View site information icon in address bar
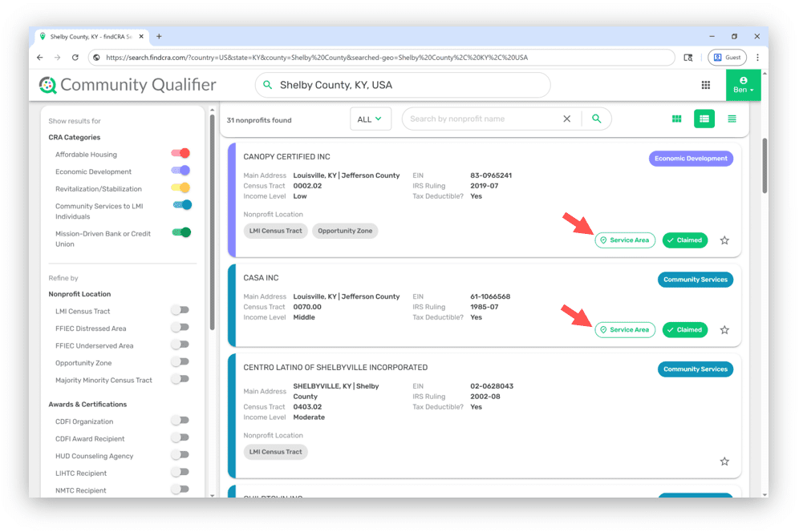Screen dimensions: 799x532 pos(96,58)
